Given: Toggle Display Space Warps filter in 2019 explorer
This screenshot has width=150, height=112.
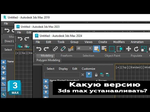Looking at the screenshot, I should 3,89.
